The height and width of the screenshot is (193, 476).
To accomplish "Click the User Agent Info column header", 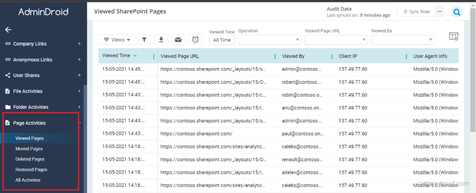I will 430,56.
